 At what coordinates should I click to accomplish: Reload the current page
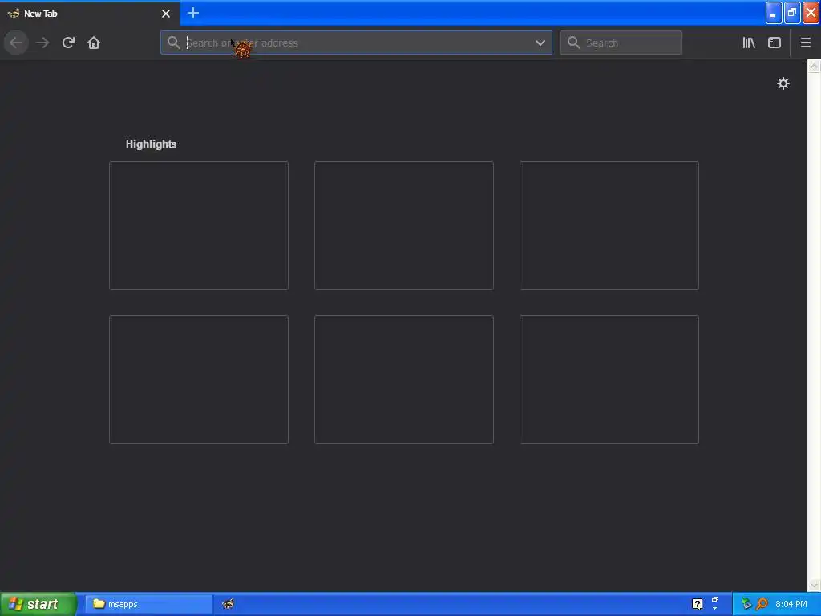(68, 43)
